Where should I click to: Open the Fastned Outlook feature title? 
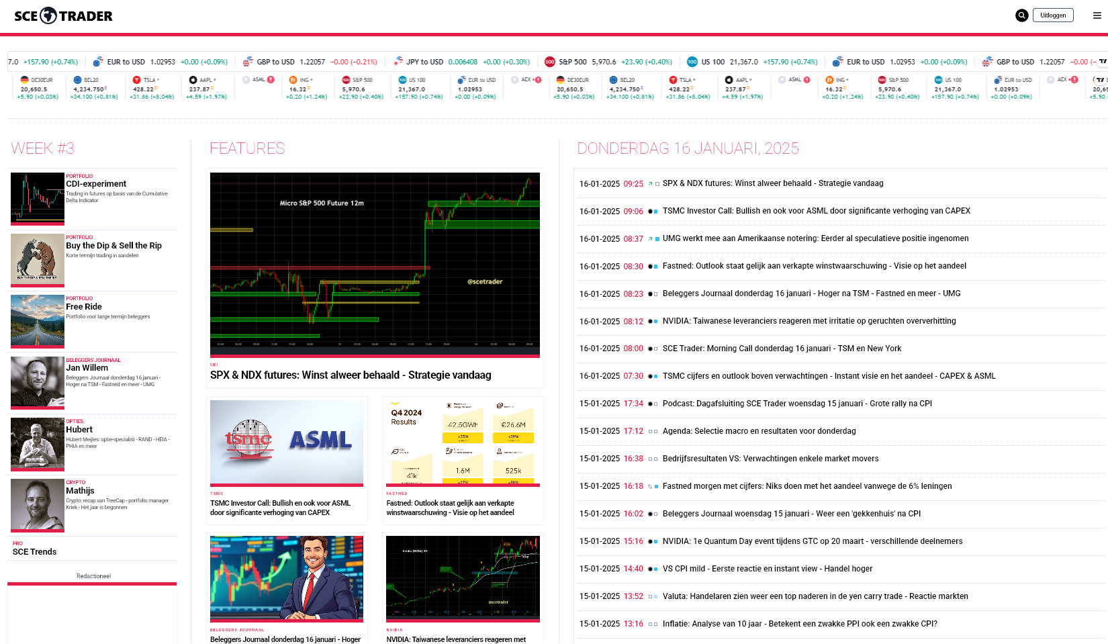pos(450,508)
